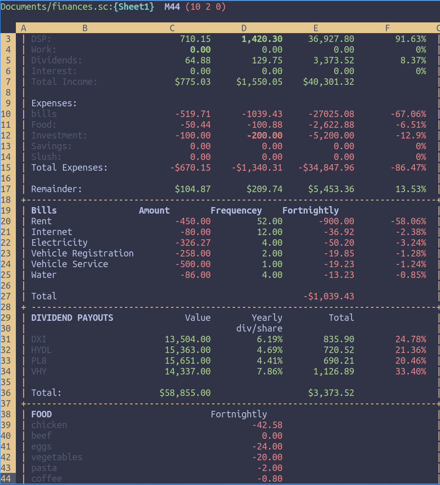440x485 pixels.
Task: Select the Water row label
Action: pyautogui.click(x=44, y=275)
